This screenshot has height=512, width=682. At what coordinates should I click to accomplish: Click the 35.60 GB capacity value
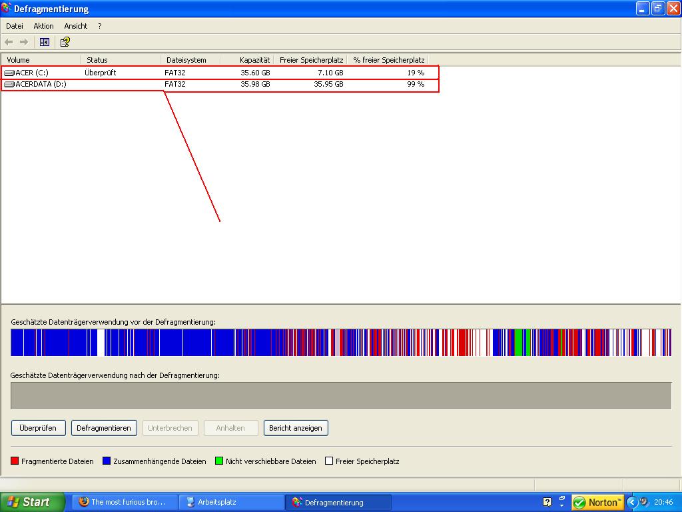(255, 73)
